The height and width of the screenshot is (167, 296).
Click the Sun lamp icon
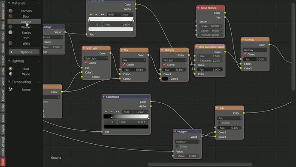pyautogui.click(x=11, y=68)
